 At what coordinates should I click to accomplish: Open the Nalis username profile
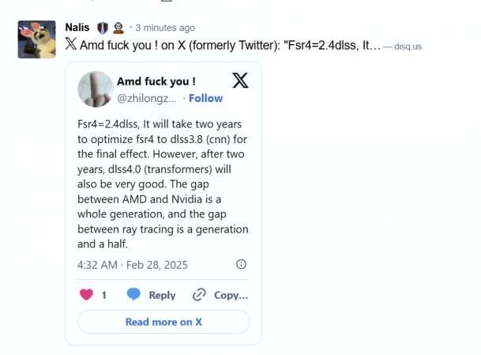click(x=77, y=27)
